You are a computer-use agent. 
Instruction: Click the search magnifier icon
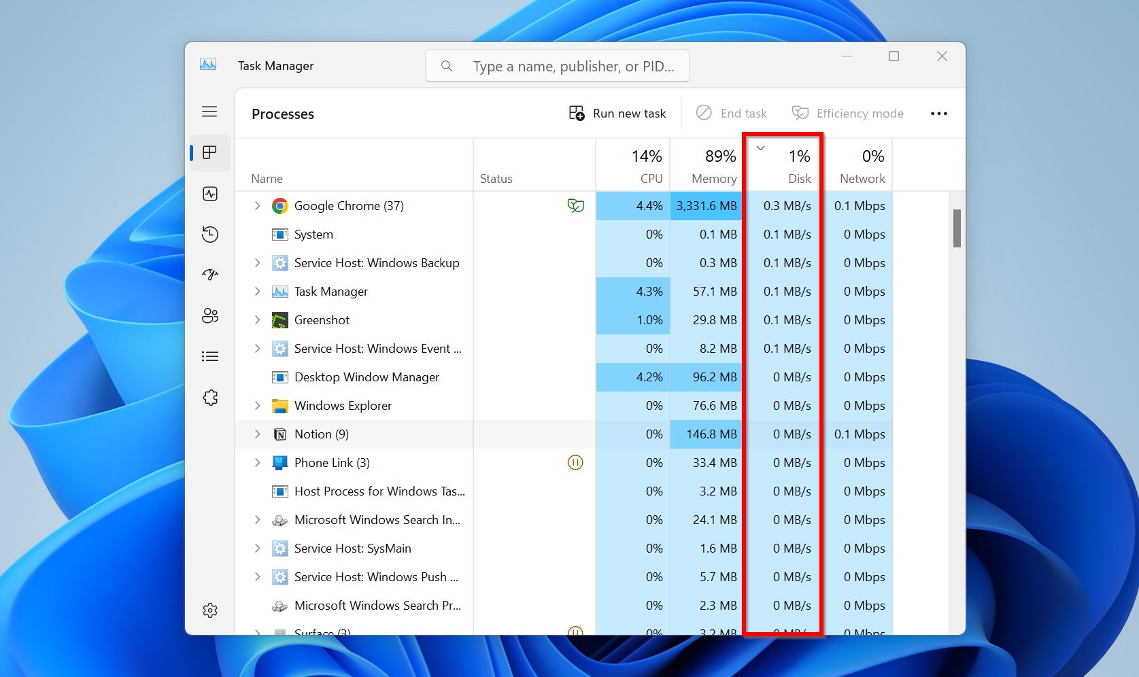coord(447,66)
